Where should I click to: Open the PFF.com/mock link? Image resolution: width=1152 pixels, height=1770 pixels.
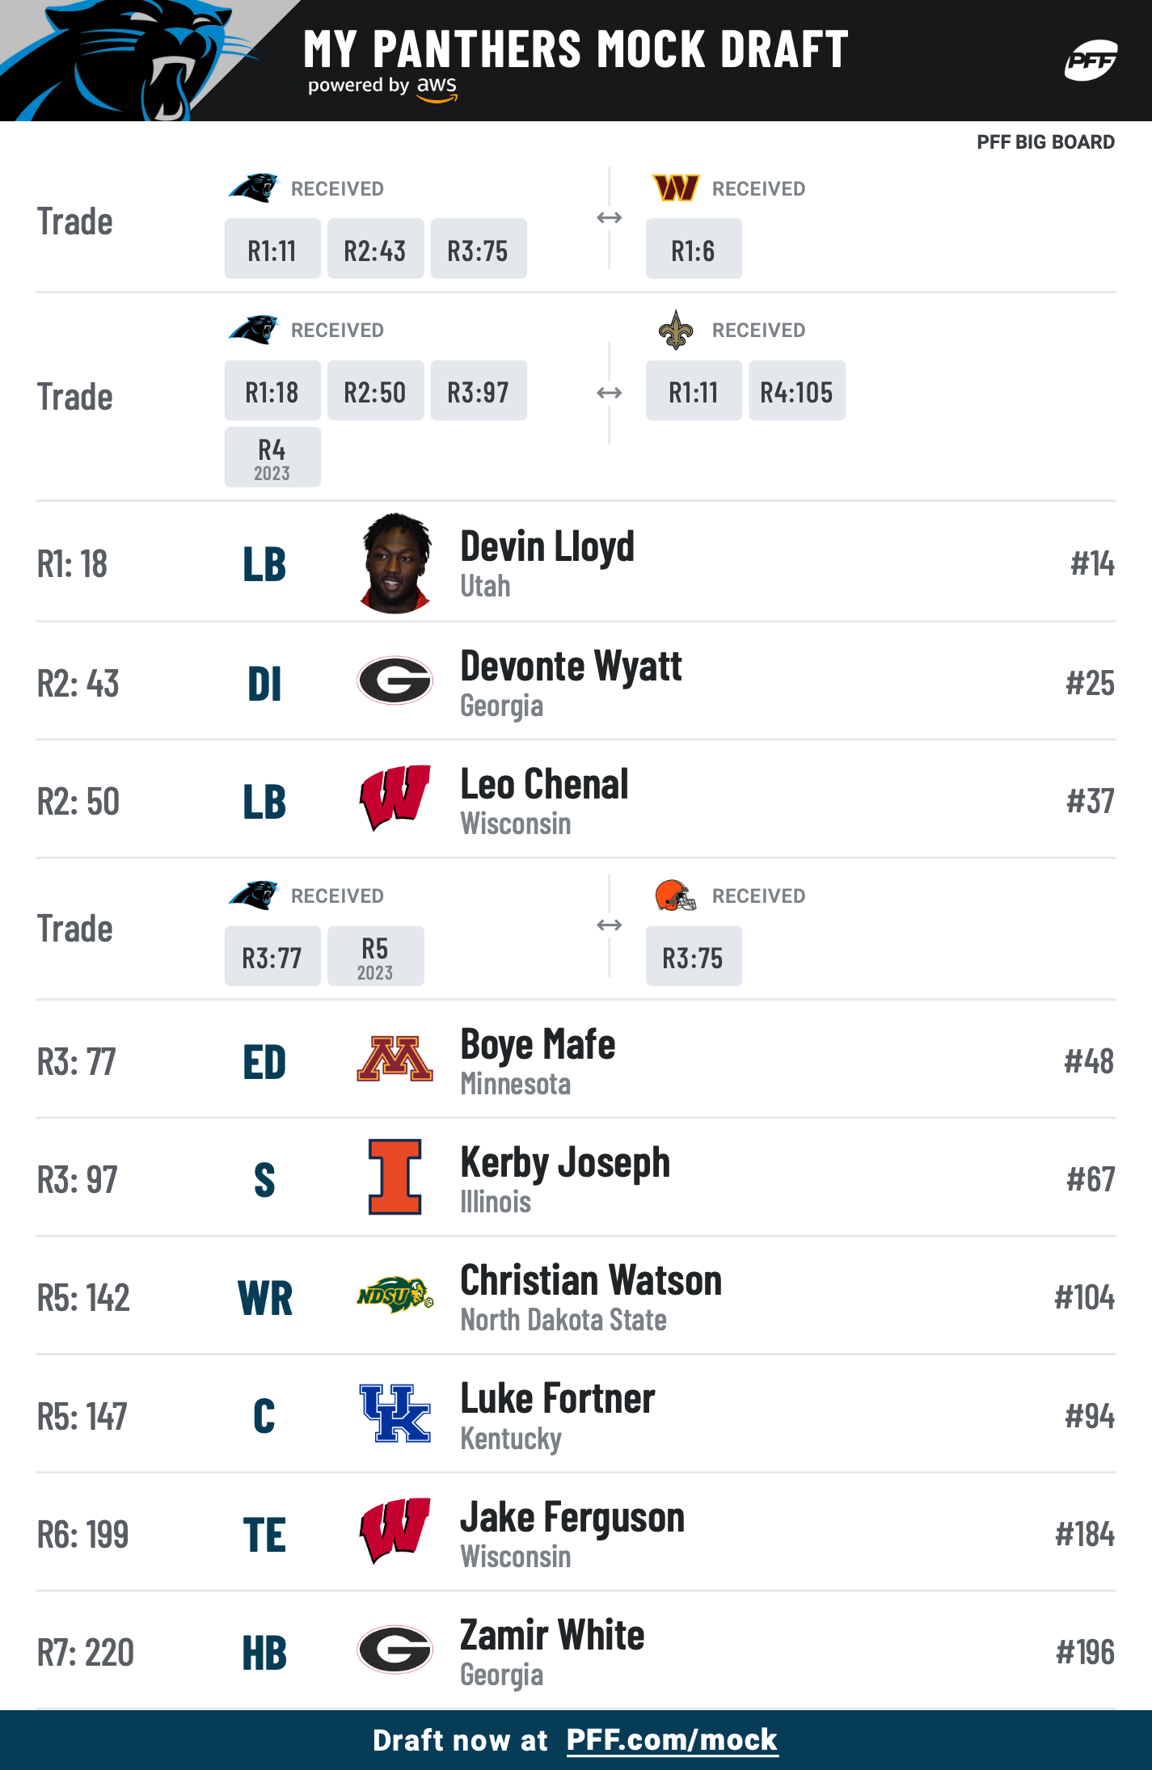pyautogui.click(x=672, y=1739)
